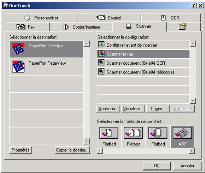The image size is (205, 173).
Task: Select Scanner document (Qualité télécopie)
Action: (143, 72)
